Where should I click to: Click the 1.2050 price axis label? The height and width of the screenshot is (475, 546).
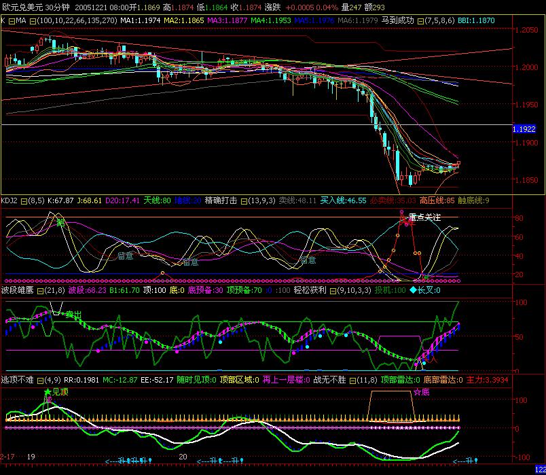(526, 30)
